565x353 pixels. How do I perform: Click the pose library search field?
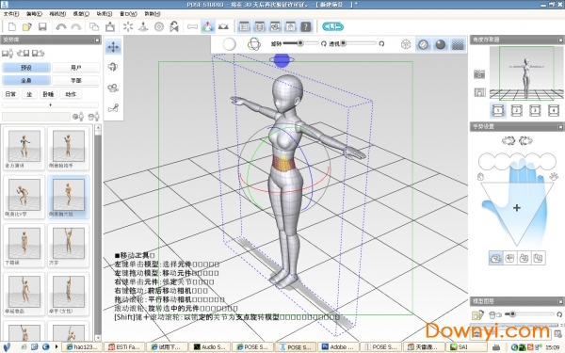point(36,117)
